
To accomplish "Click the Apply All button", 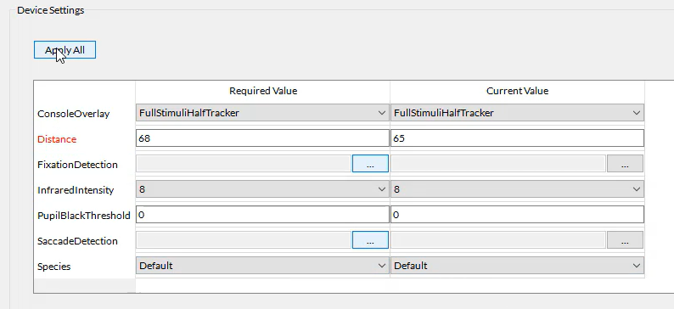I will pos(65,50).
